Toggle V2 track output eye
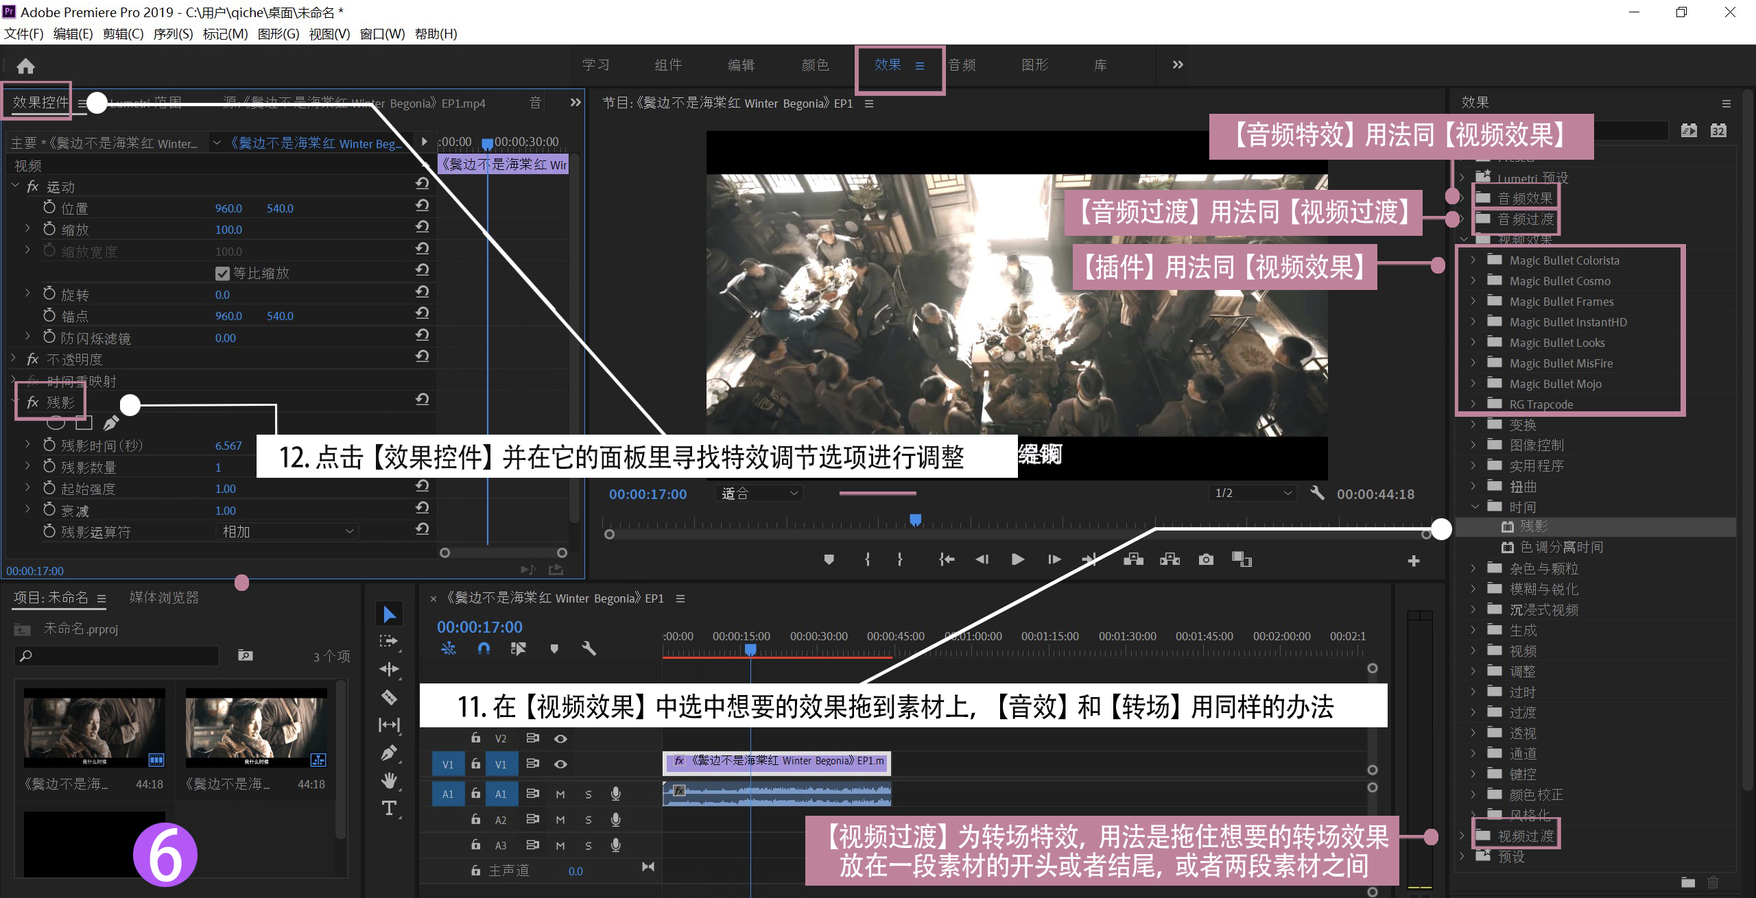The height and width of the screenshot is (898, 1756). coord(560,739)
